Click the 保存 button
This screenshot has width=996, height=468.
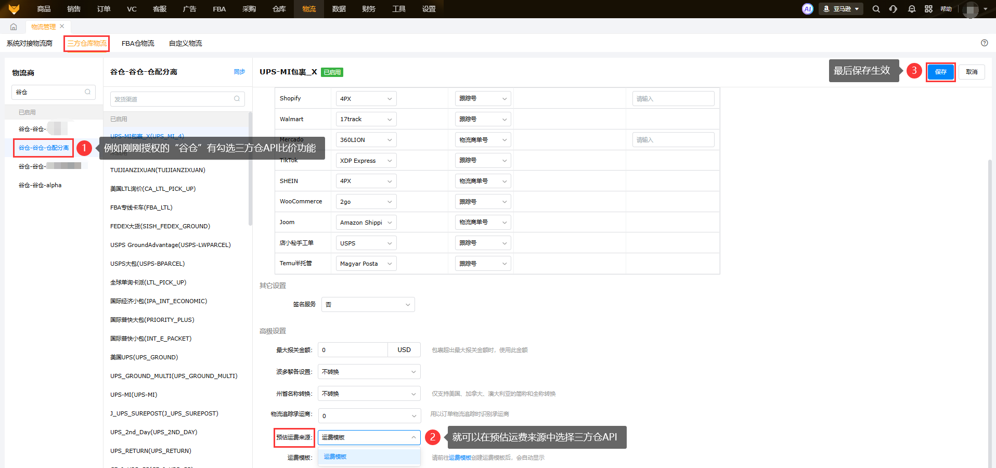[x=941, y=72]
